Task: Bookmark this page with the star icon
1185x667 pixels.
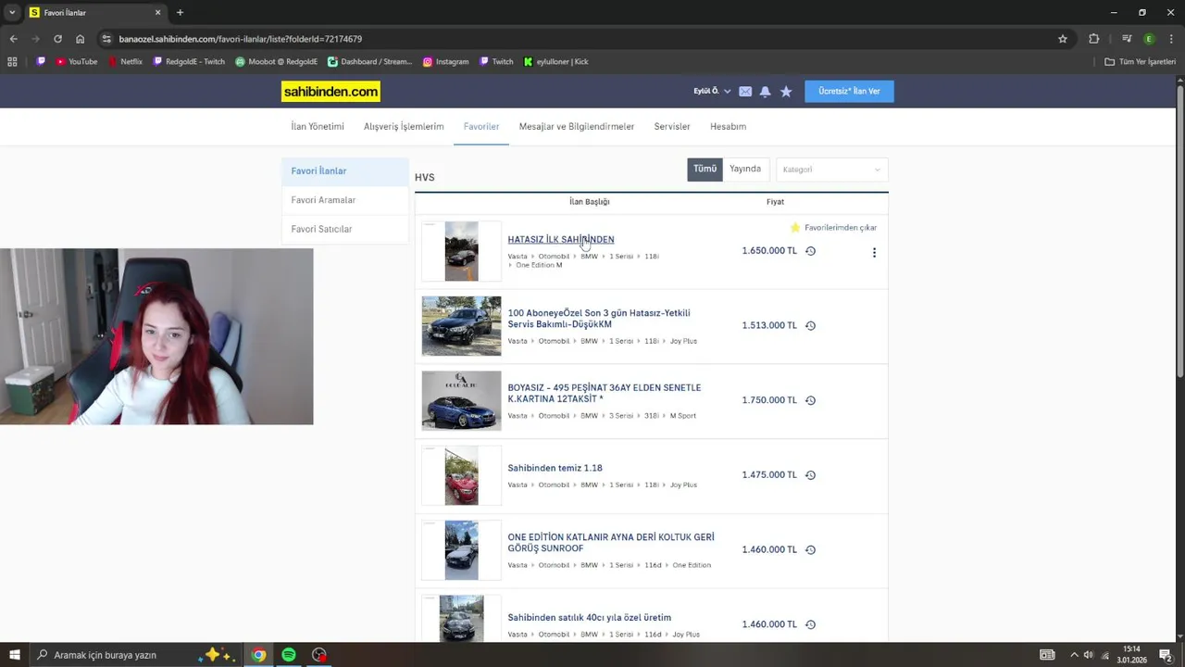Action: 1063,39
